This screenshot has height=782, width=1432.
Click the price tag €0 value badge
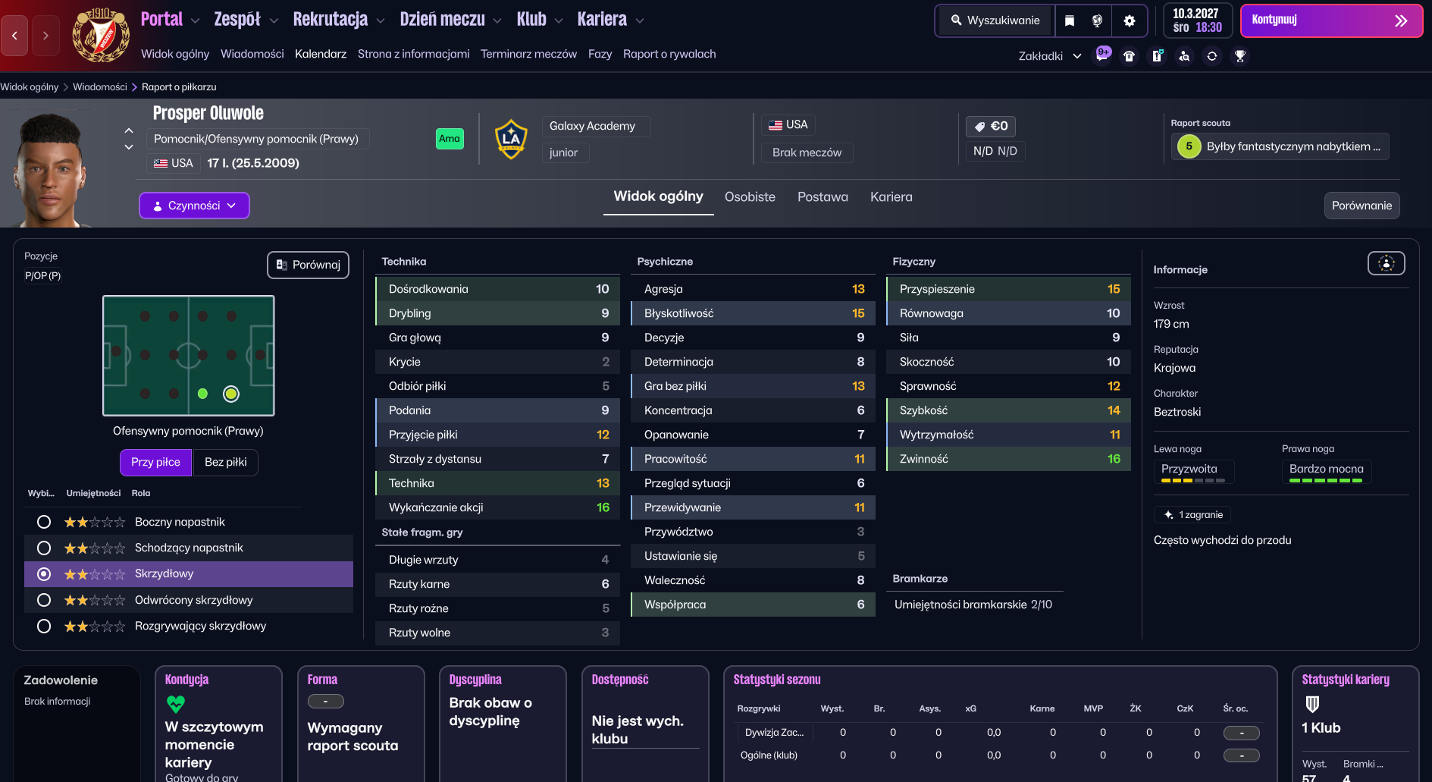point(991,126)
